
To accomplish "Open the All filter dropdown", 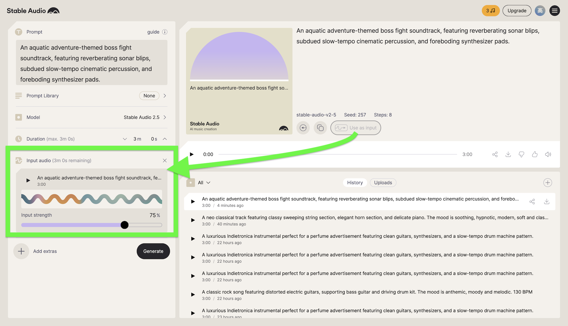I will (x=204, y=183).
